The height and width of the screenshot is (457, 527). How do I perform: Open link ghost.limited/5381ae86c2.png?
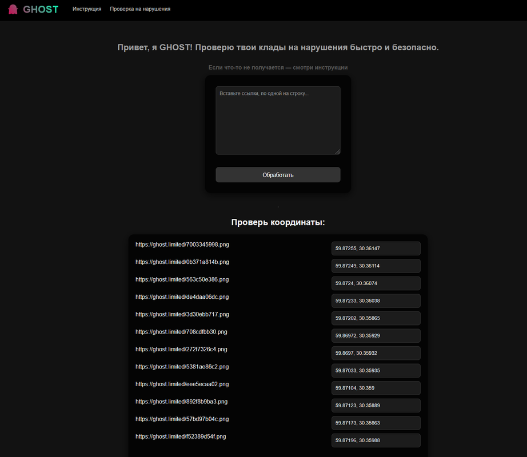click(x=182, y=367)
